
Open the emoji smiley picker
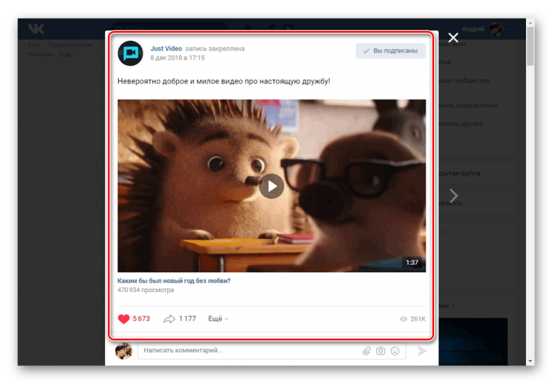(x=395, y=351)
